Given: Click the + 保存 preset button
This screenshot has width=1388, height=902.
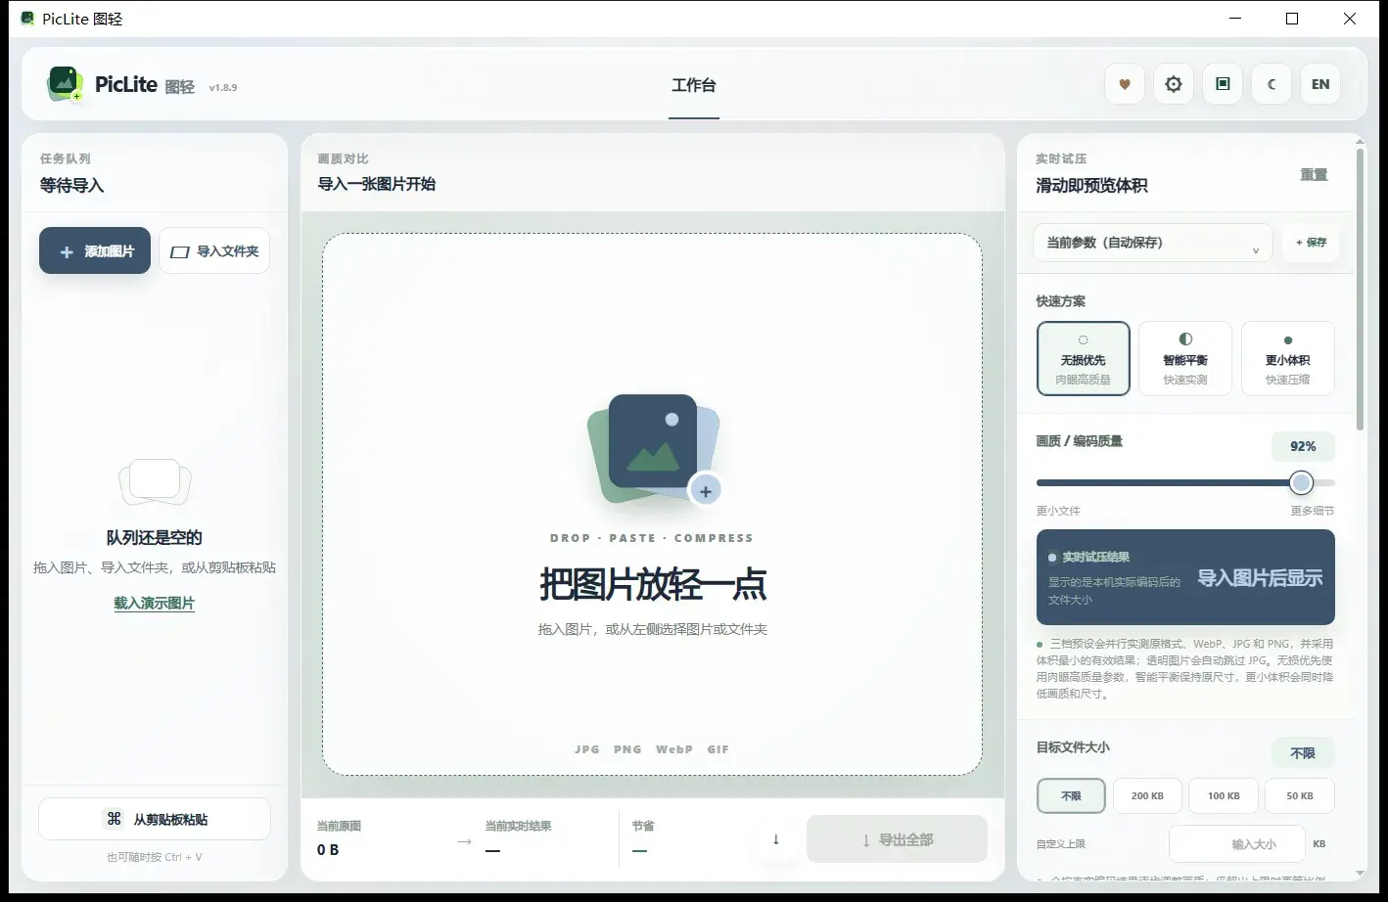Looking at the screenshot, I should coord(1311,243).
